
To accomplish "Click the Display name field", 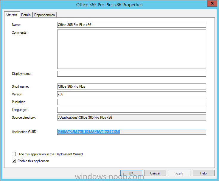I will [x=132, y=74].
